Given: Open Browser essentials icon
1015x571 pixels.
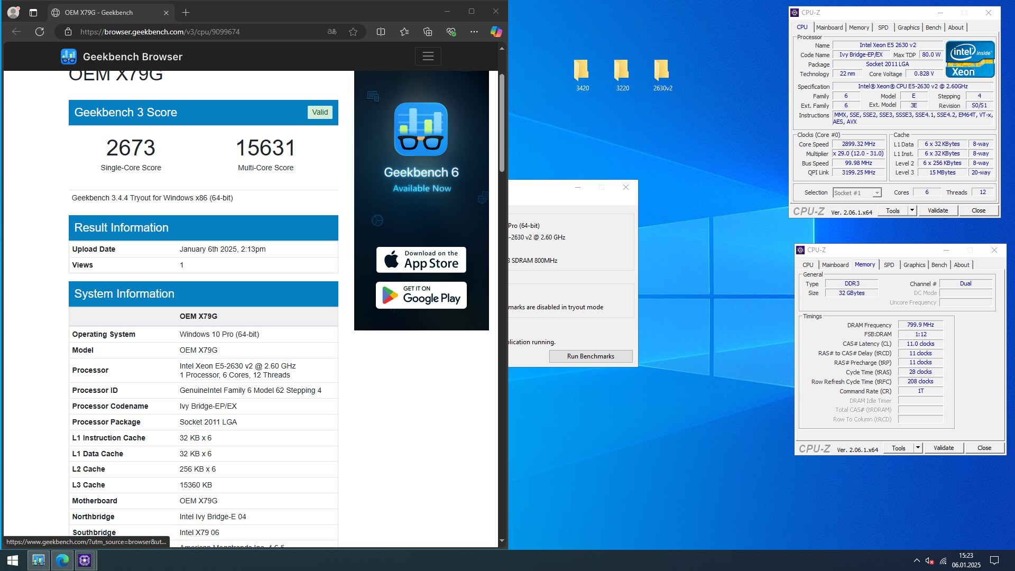Looking at the screenshot, I should 451,32.
